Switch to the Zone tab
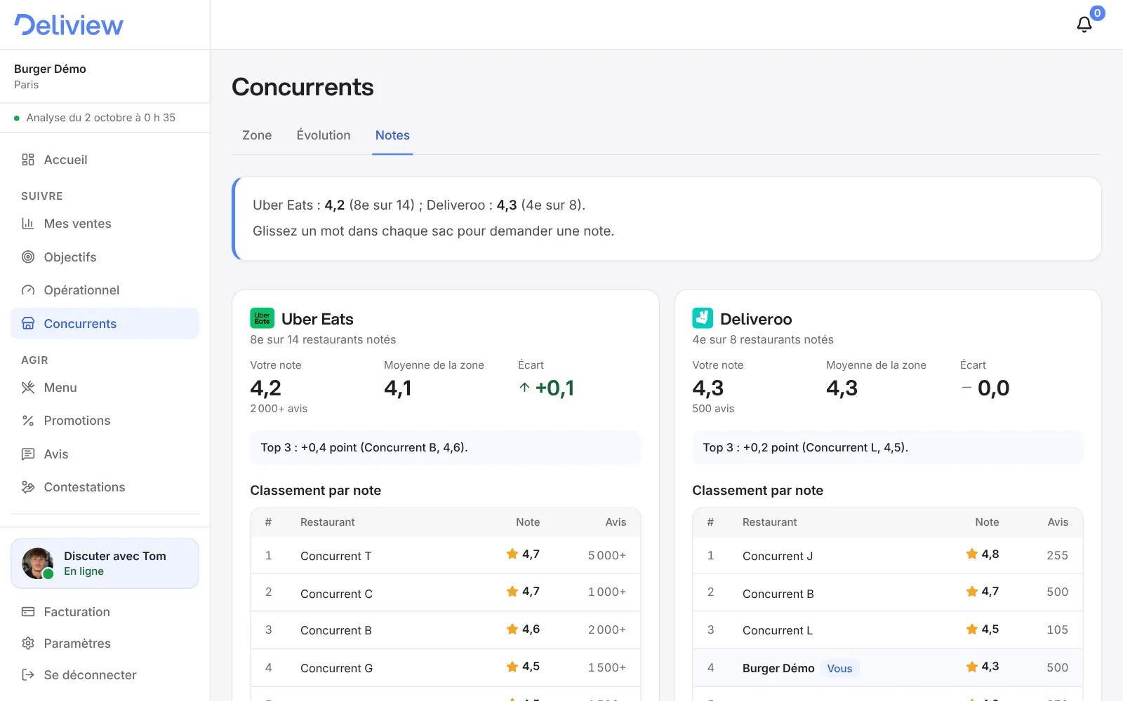Image resolution: width=1123 pixels, height=701 pixels. click(257, 135)
